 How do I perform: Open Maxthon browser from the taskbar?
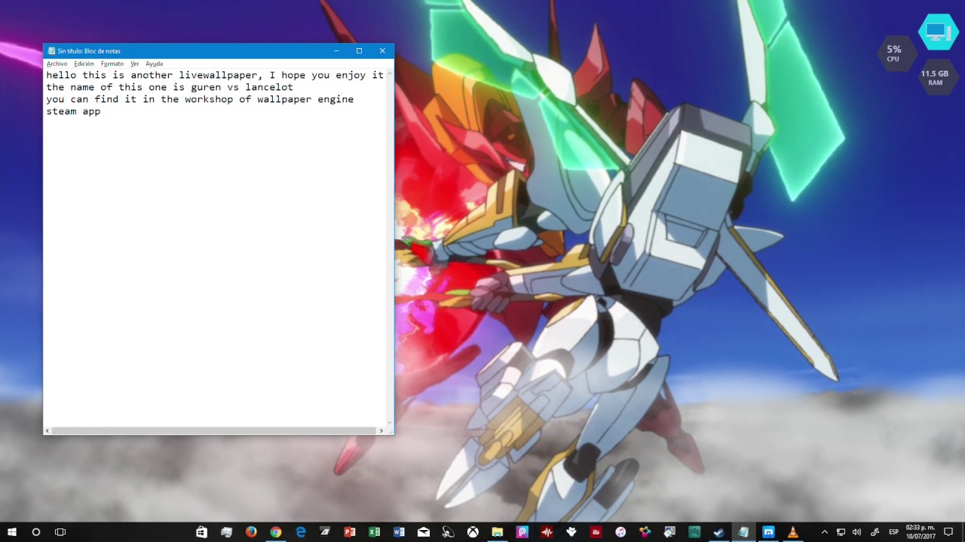point(768,532)
